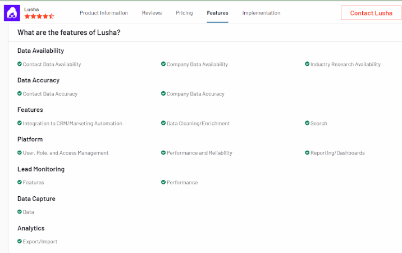Switch to the Reviews tab
402x253 pixels.
[x=152, y=13]
